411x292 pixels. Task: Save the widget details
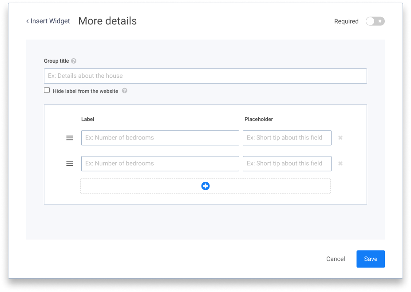click(x=370, y=259)
